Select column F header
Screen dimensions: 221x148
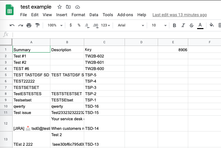pyautogui.click(x=204, y=42)
